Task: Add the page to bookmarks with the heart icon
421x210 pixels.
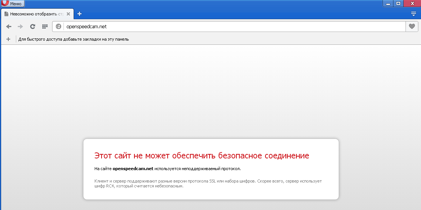Action: pyautogui.click(x=412, y=26)
